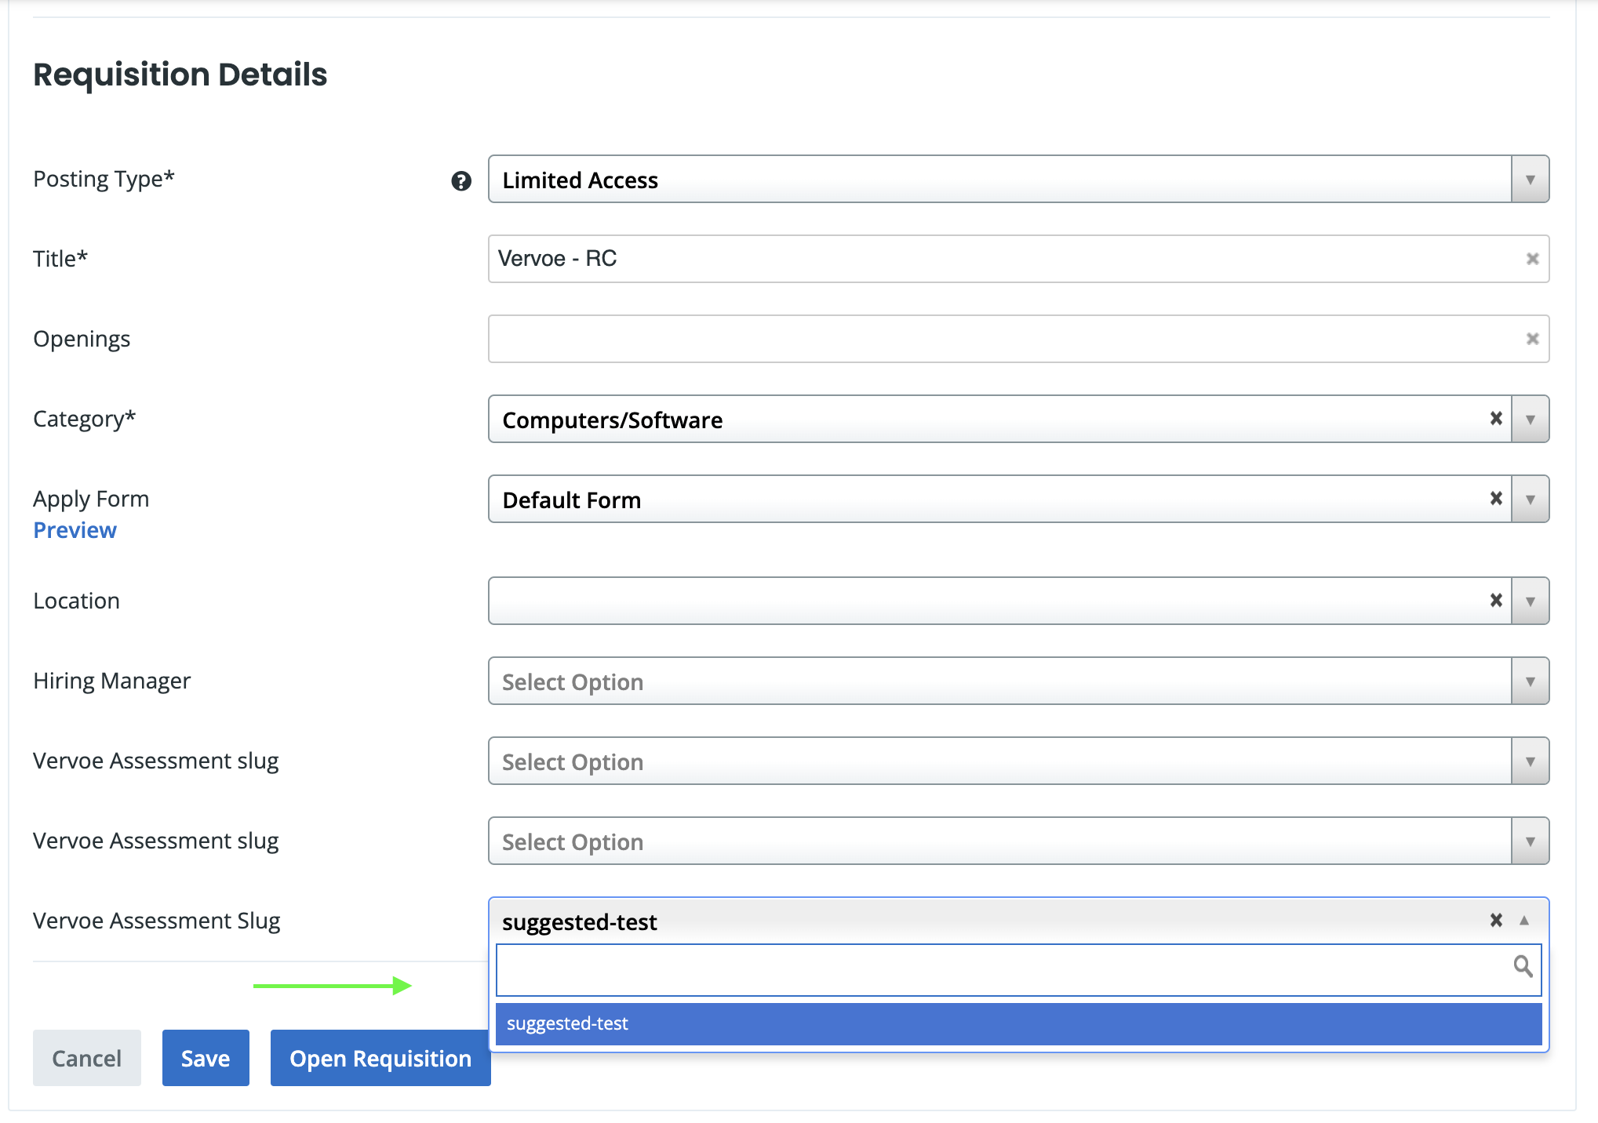Image resolution: width=1598 pixels, height=1123 pixels.
Task: Select the Limited Access posting type box
Action: 1018,180
